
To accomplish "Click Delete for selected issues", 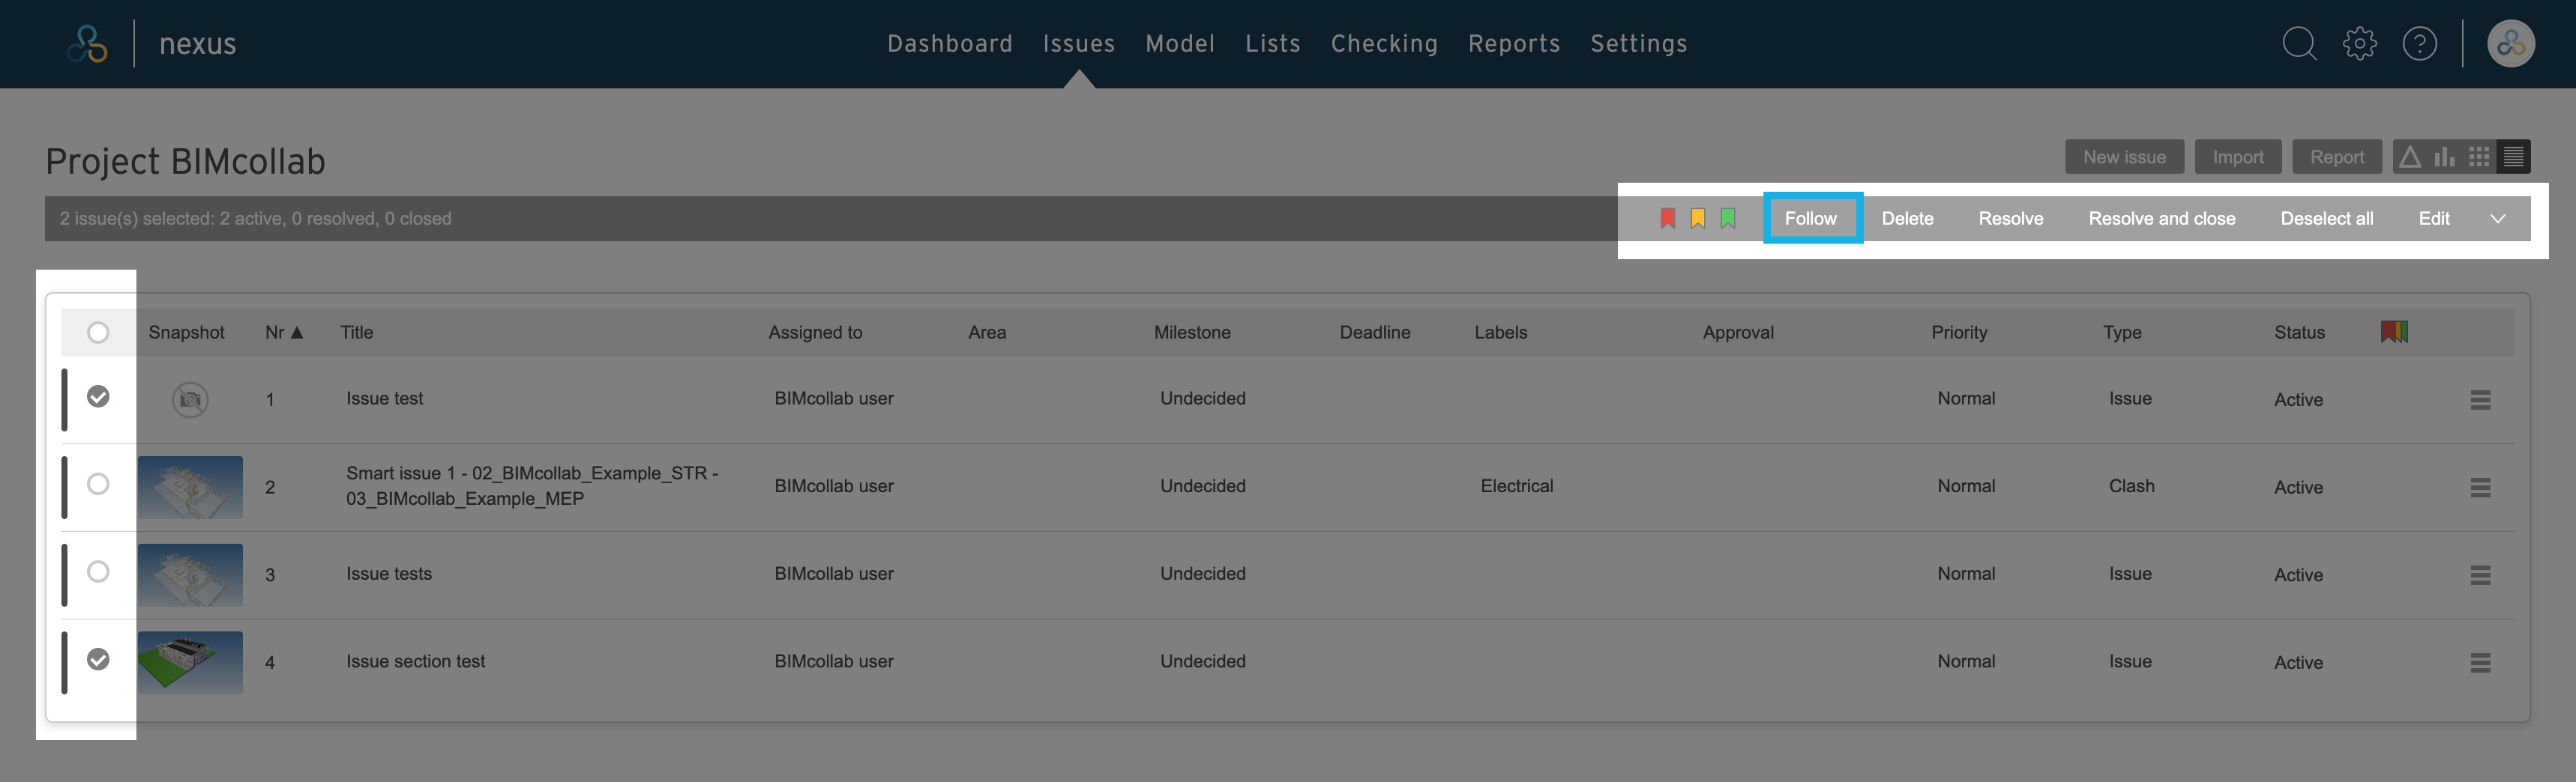I will tap(1907, 219).
